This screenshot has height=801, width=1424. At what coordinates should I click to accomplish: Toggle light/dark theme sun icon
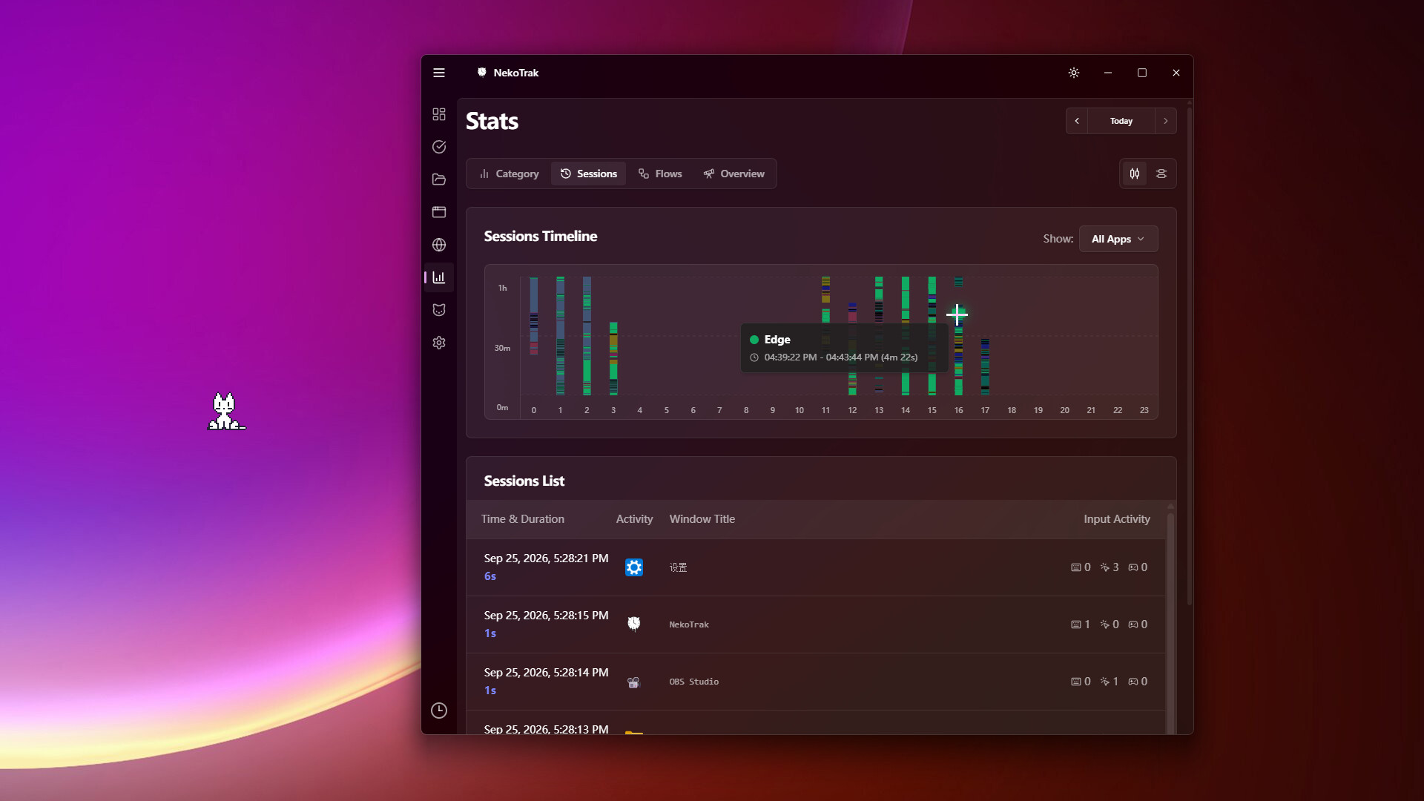pyautogui.click(x=1074, y=73)
